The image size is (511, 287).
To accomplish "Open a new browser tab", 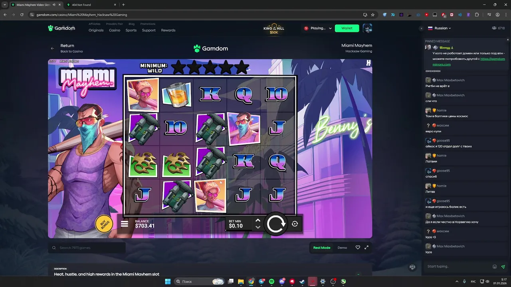I will (x=123, y=5).
